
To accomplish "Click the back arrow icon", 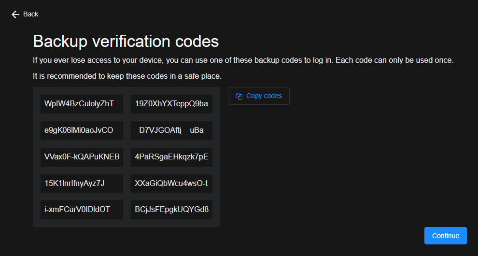I will [15, 14].
